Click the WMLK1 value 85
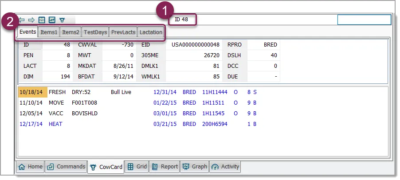 coord(216,77)
